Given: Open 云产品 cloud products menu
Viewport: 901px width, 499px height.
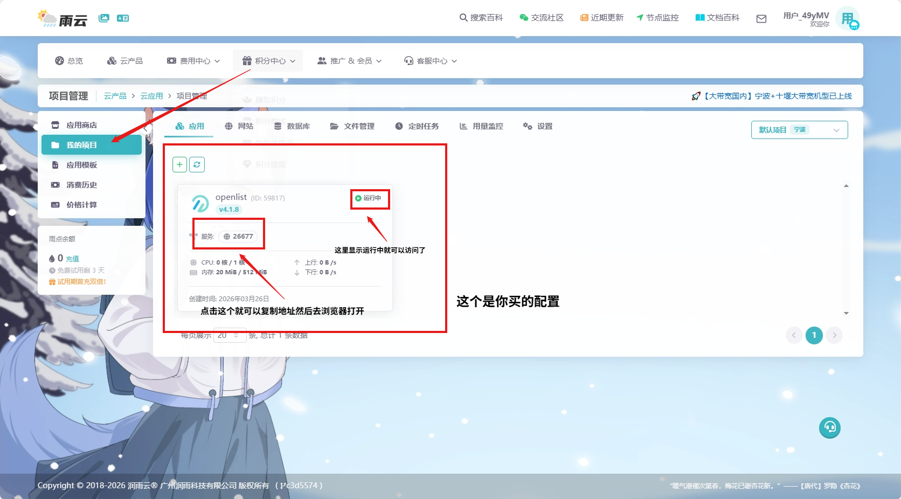Looking at the screenshot, I should tap(125, 61).
